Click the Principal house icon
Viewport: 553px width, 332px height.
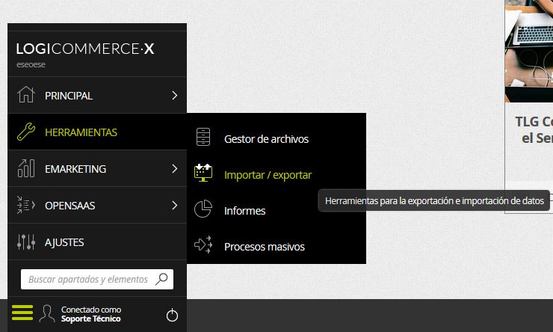point(25,94)
